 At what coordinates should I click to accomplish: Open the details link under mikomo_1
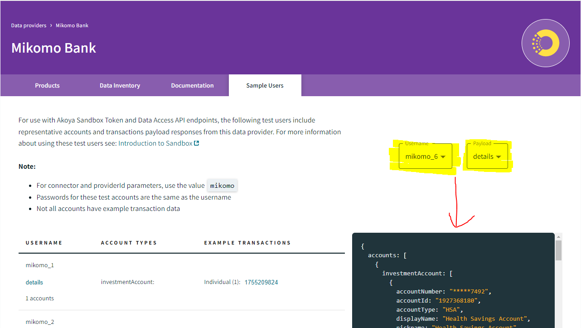coord(34,282)
